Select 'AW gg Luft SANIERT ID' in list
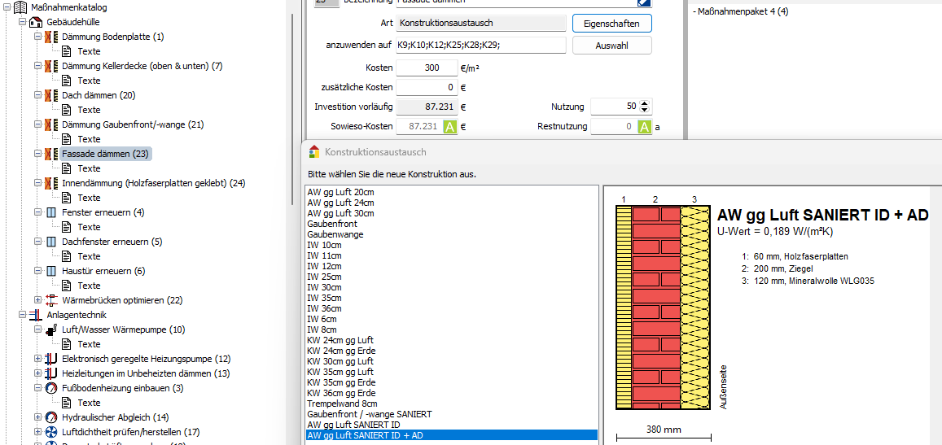This screenshot has width=942, height=445. (353, 425)
